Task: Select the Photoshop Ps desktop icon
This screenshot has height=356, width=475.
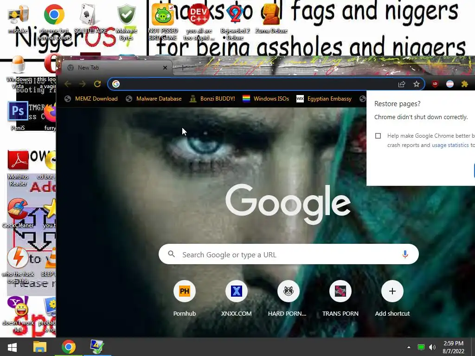Action: (x=18, y=116)
